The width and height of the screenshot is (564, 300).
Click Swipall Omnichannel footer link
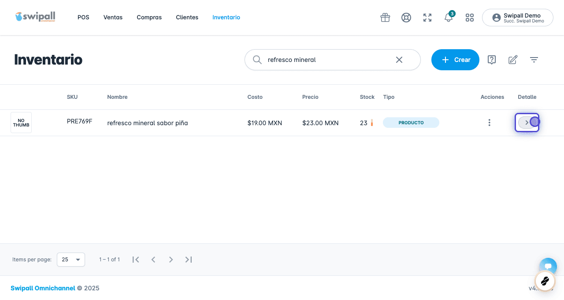[x=43, y=288]
